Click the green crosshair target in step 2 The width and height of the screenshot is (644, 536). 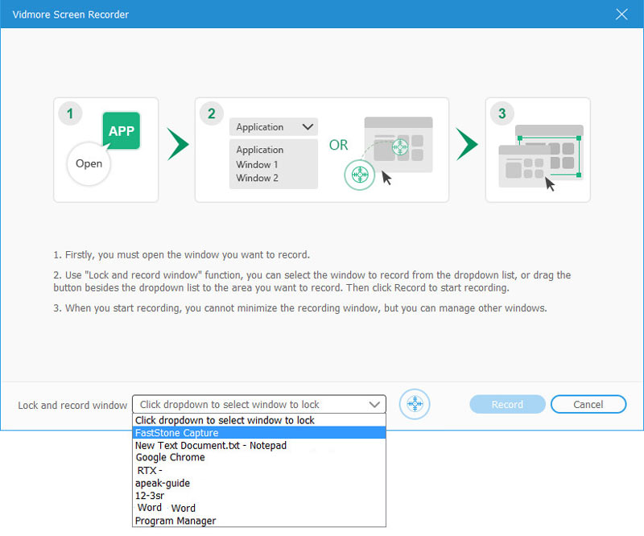click(361, 174)
